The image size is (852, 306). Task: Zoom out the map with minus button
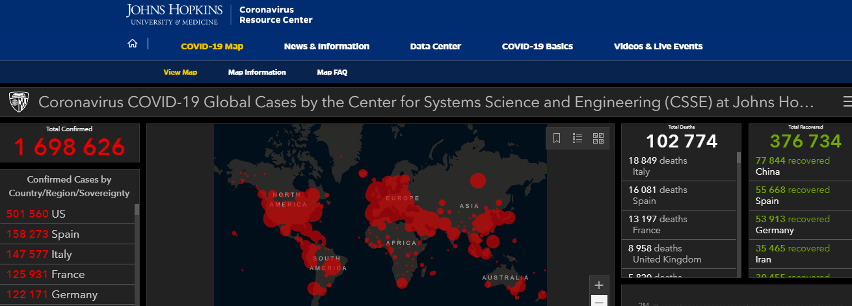(599, 301)
